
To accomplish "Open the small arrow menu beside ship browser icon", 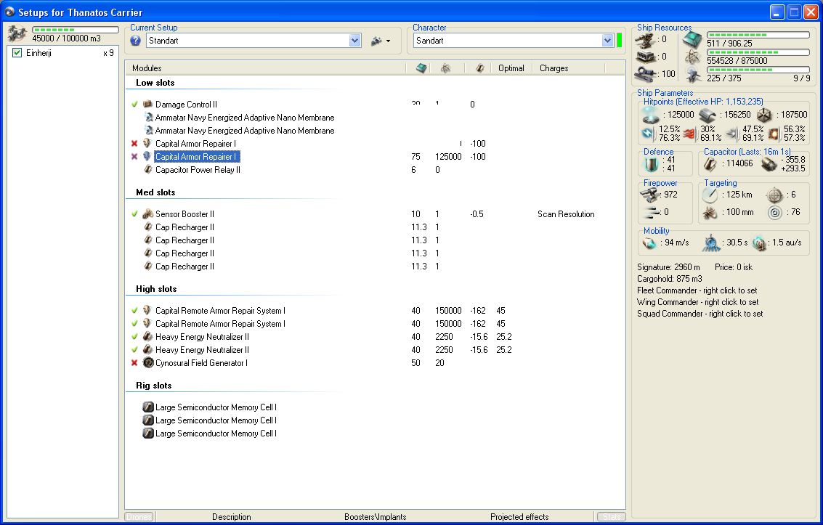I will coord(389,41).
